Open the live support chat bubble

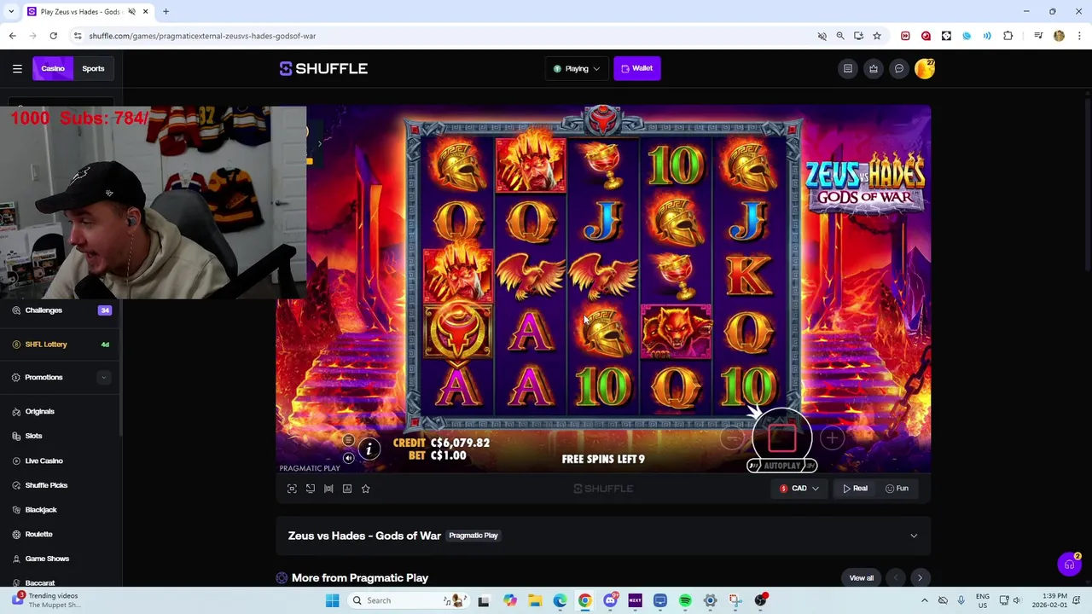[1069, 565]
